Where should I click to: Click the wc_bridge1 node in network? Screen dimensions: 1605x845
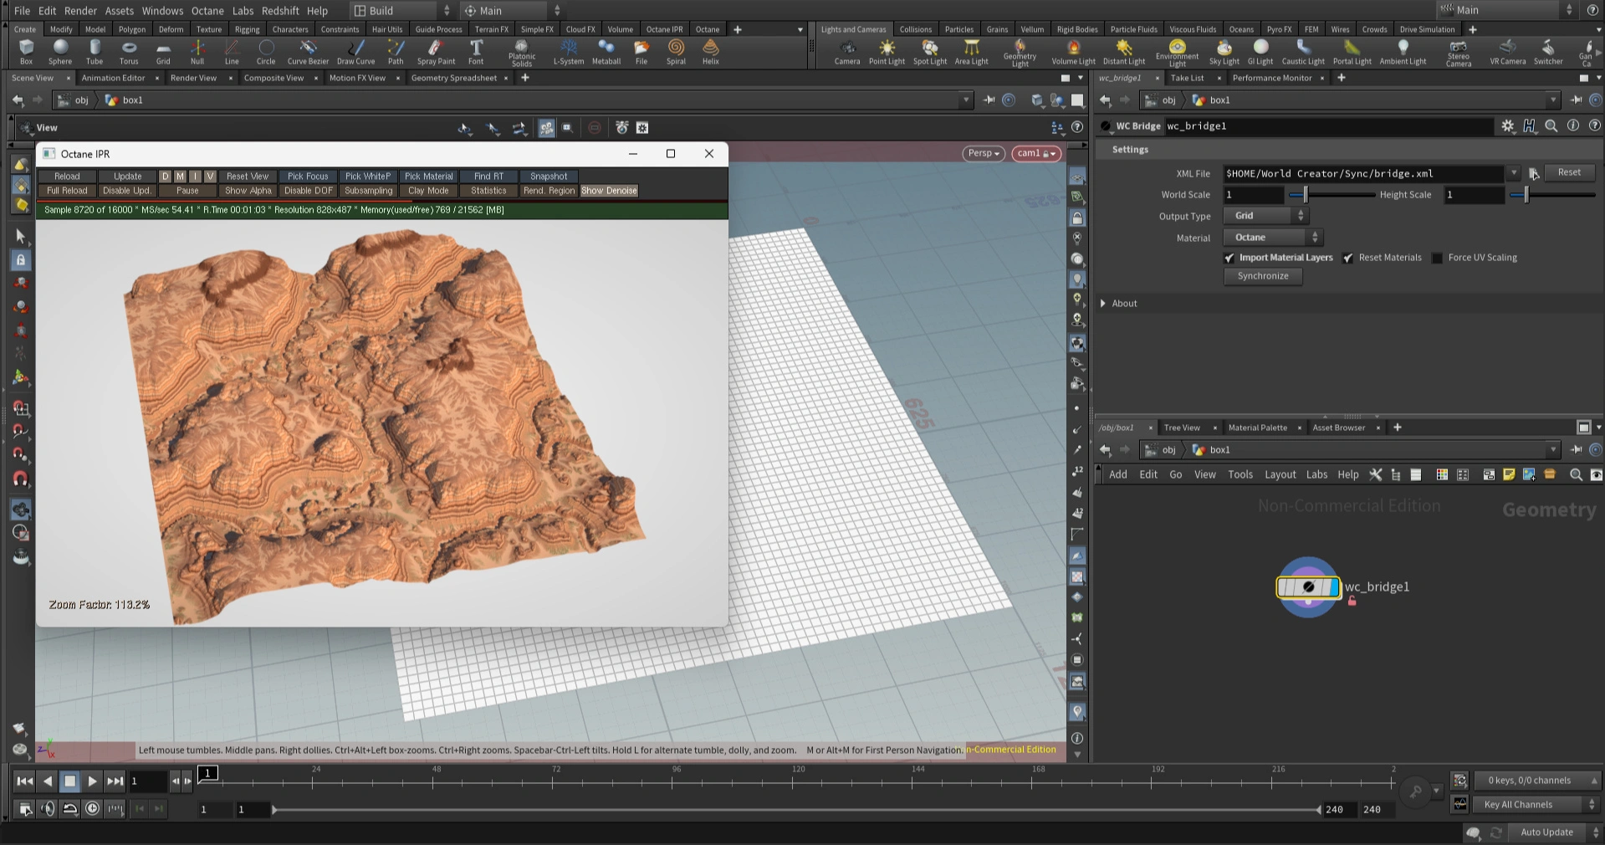point(1308,587)
